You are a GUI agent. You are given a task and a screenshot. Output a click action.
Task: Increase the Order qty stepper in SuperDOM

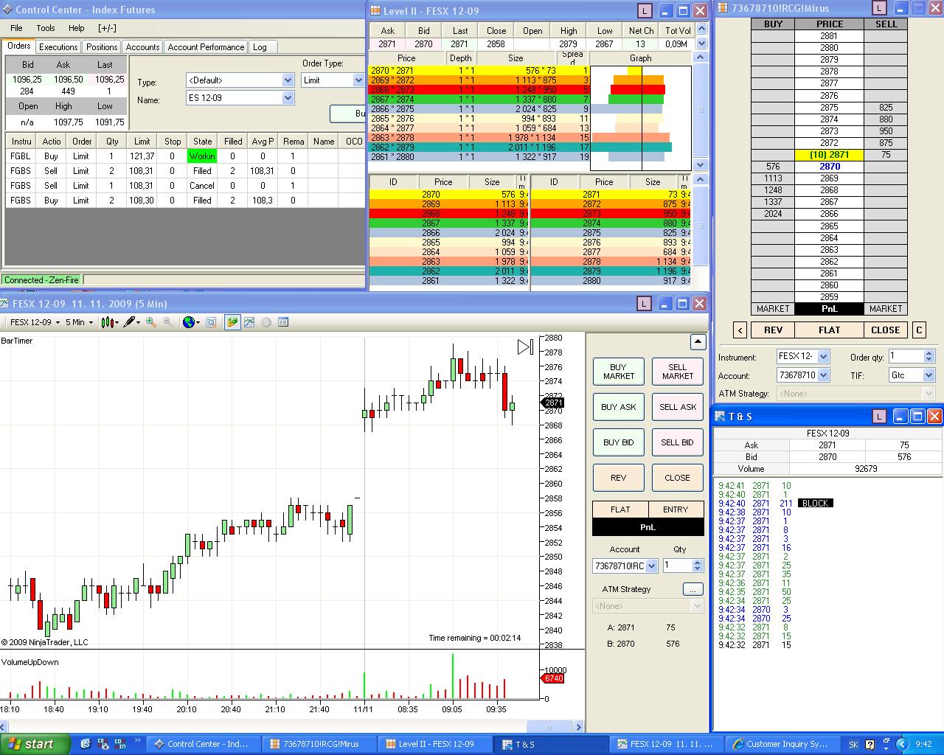929,354
